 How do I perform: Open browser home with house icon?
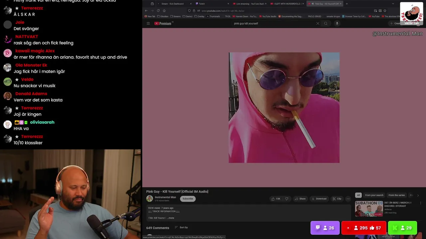coord(164,11)
